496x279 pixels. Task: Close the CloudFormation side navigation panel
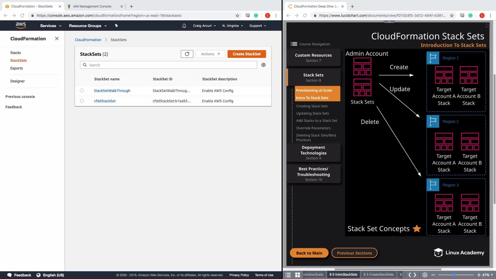coord(57,38)
